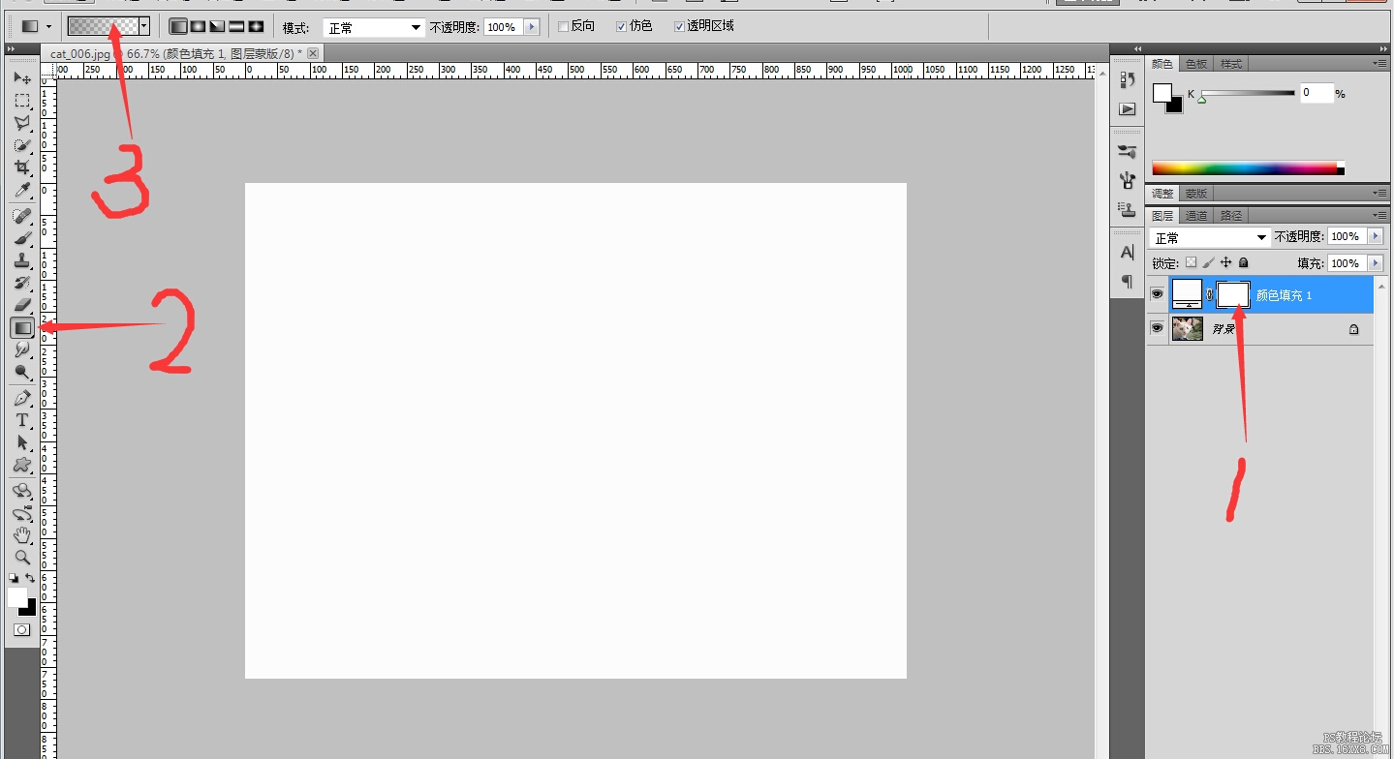Choose Reflected Gradient style
1394x759 pixels.
pyautogui.click(x=236, y=26)
